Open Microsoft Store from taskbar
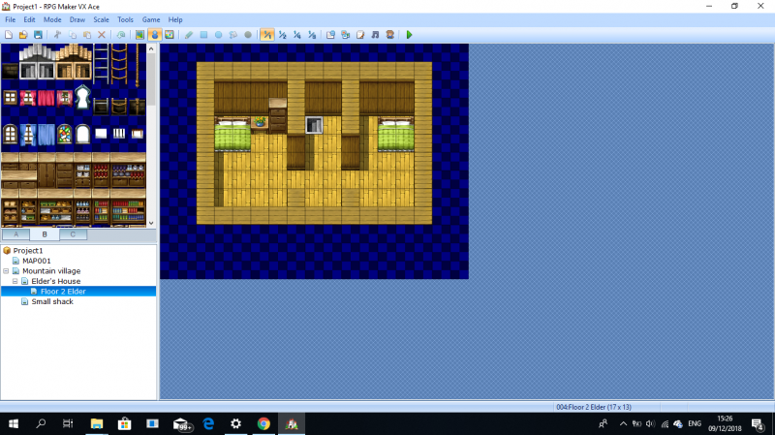The height and width of the screenshot is (435, 775). point(124,423)
